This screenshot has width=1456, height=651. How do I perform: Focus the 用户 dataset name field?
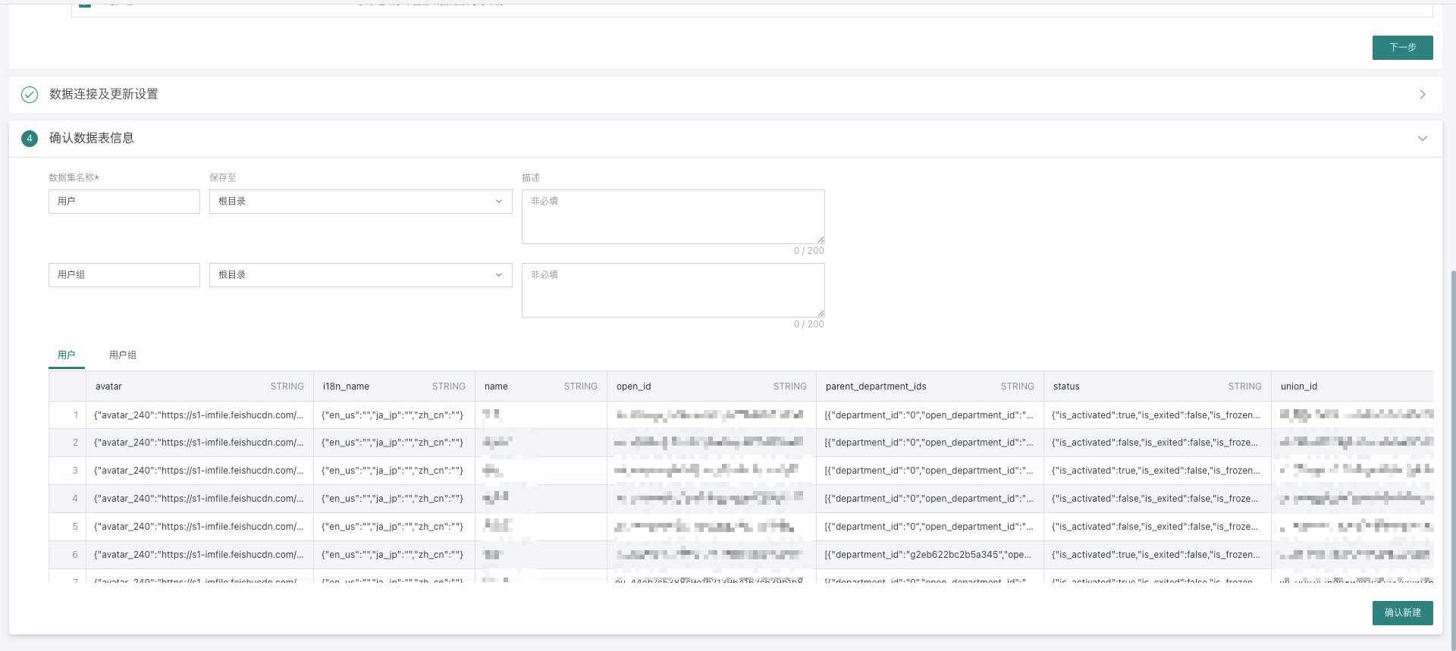(x=124, y=202)
